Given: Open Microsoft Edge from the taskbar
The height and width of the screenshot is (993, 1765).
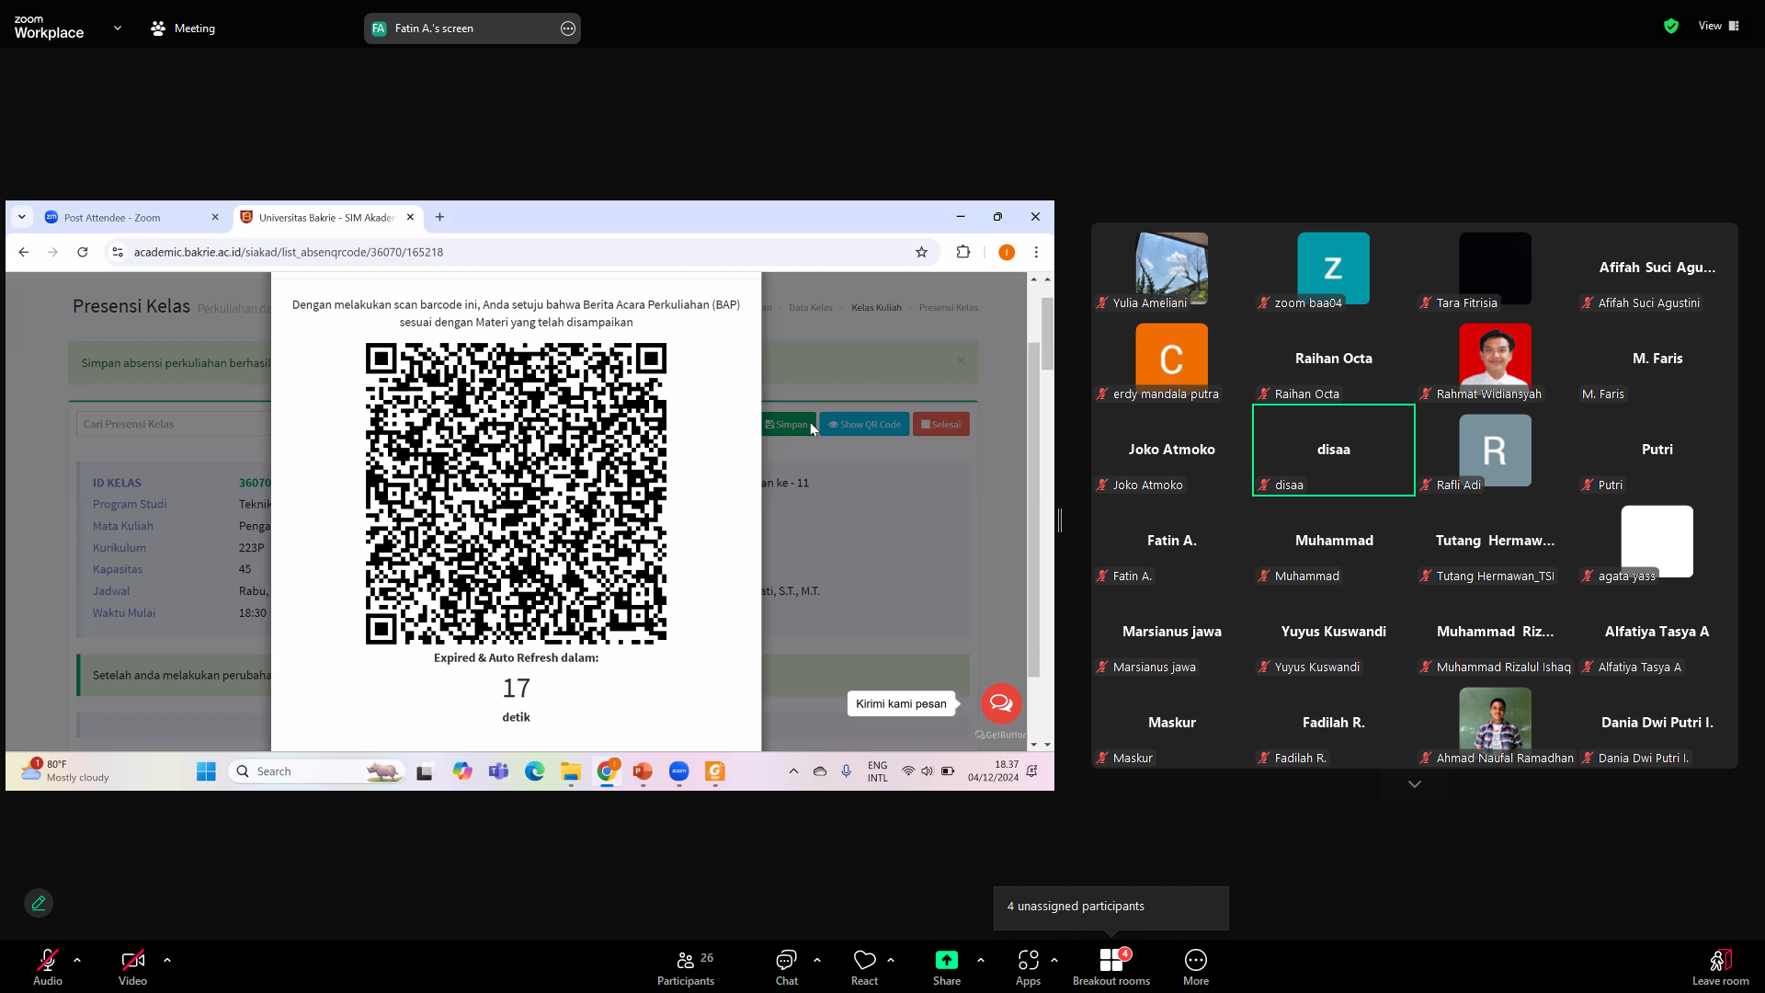Looking at the screenshot, I should point(534,771).
